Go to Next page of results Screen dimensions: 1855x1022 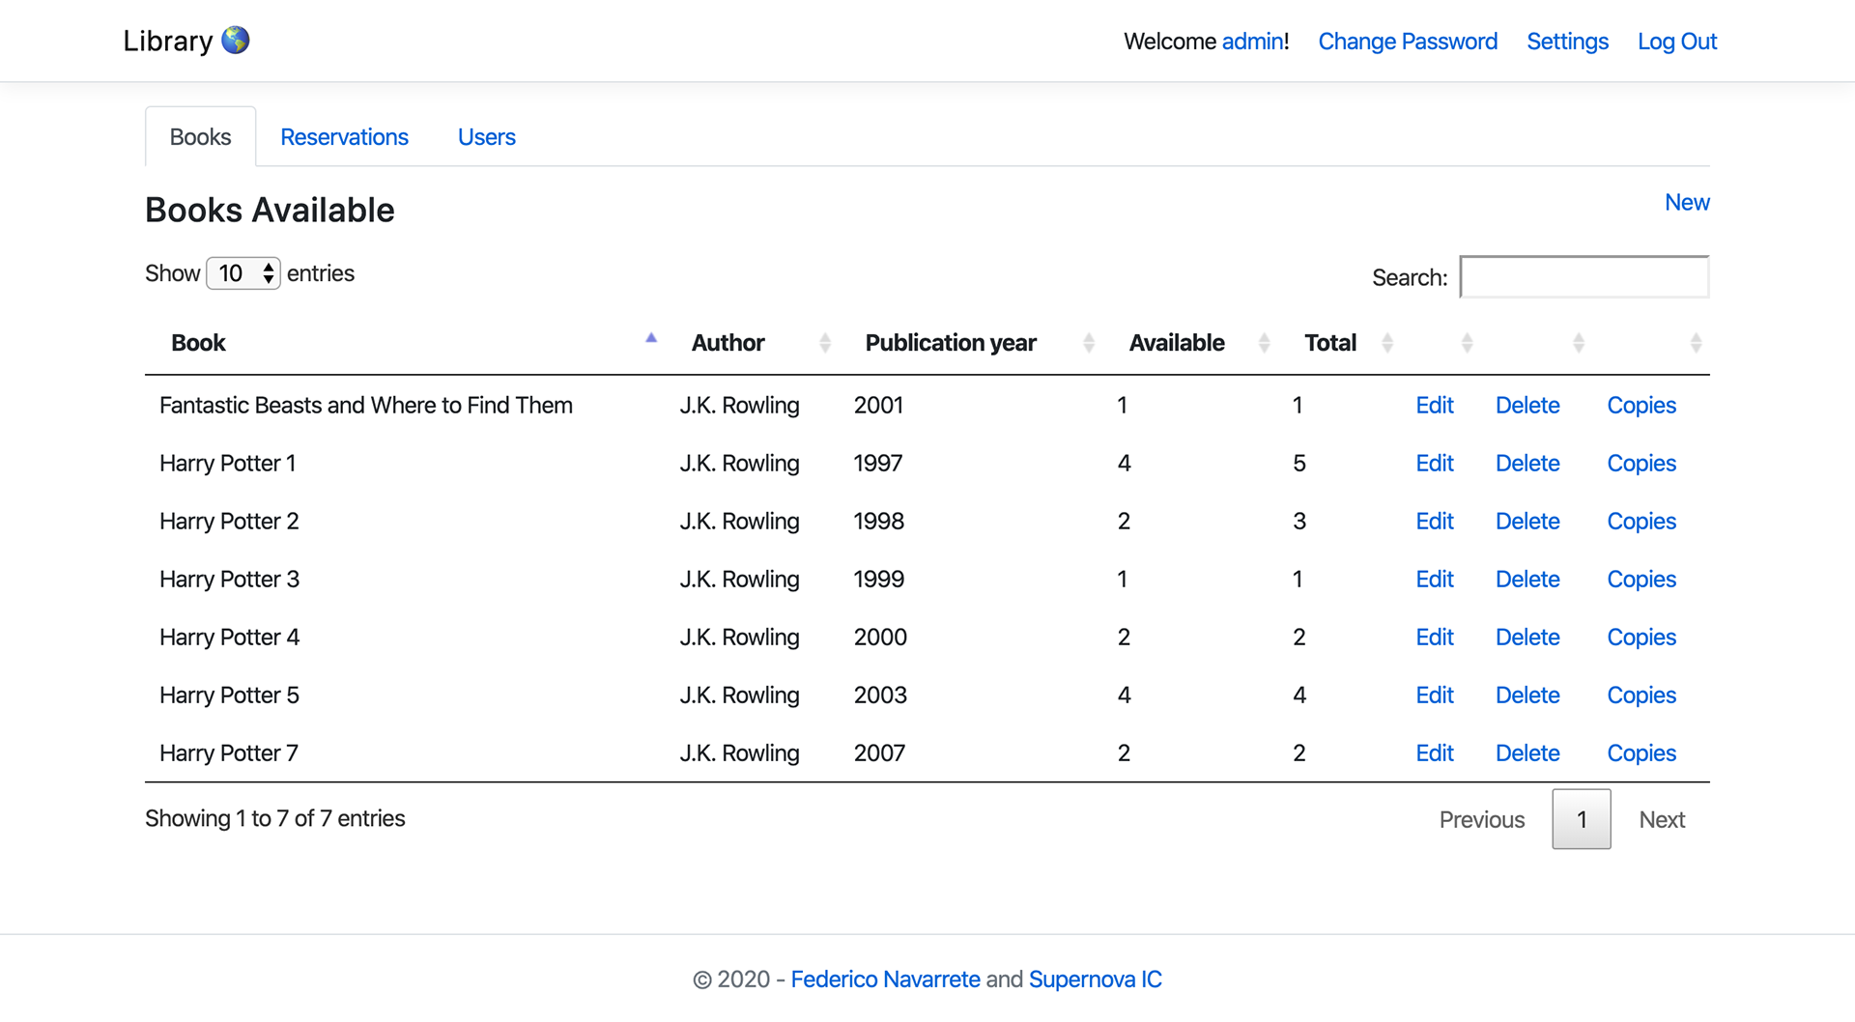tap(1662, 819)
